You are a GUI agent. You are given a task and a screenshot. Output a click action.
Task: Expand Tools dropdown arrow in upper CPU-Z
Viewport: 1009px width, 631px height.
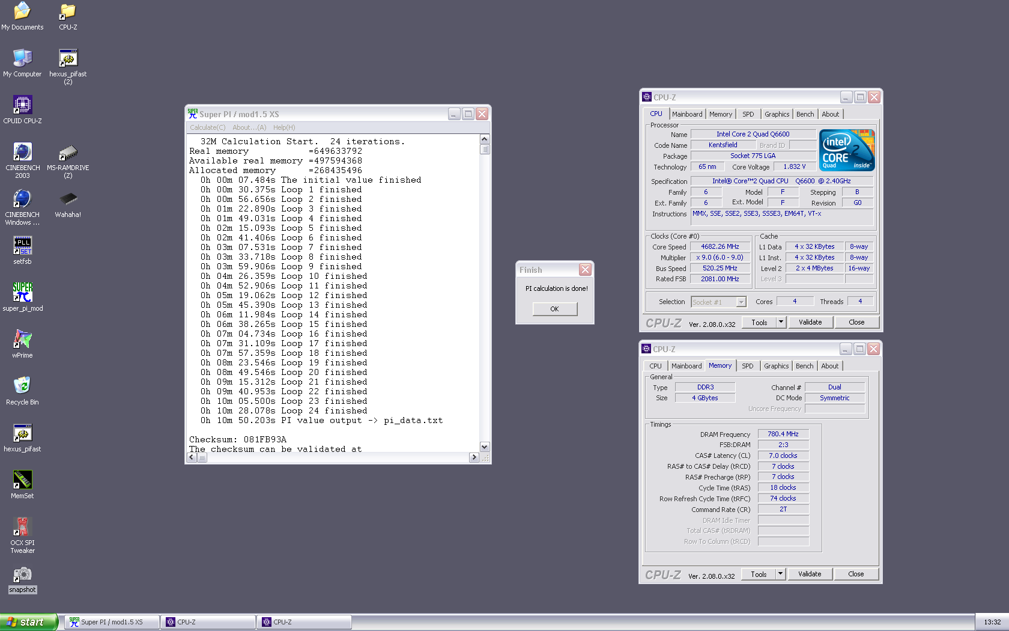coord(781,322)
